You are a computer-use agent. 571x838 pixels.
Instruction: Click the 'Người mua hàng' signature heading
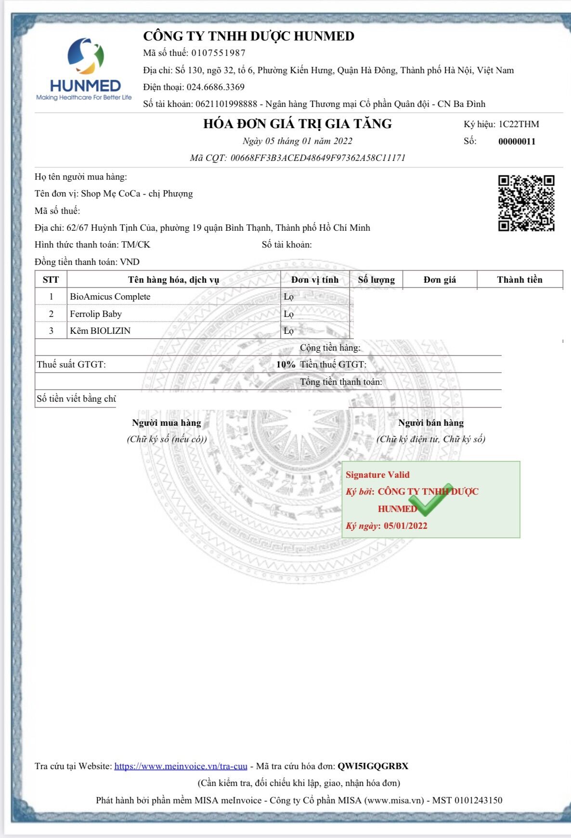pyautogui.click(x=167, y=423)
